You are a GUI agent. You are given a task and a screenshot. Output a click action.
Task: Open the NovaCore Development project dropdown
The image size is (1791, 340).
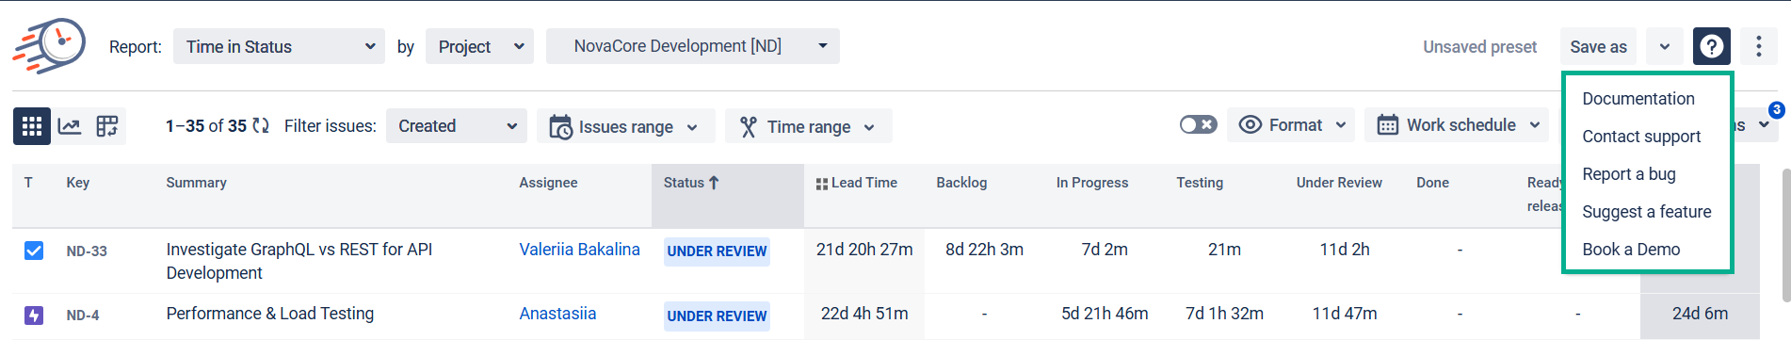pos(693,45)
